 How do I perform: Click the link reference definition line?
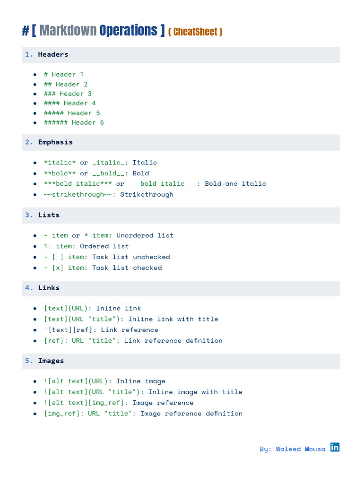point(133,340)
